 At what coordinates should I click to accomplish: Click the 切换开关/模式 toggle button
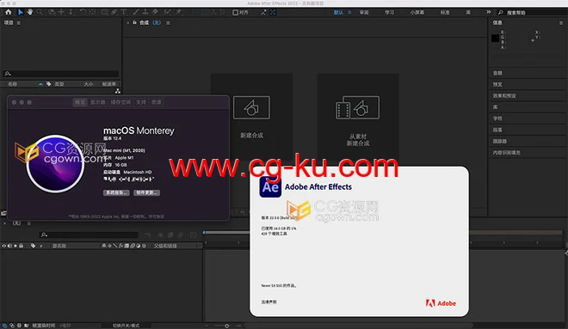point(126,326)
